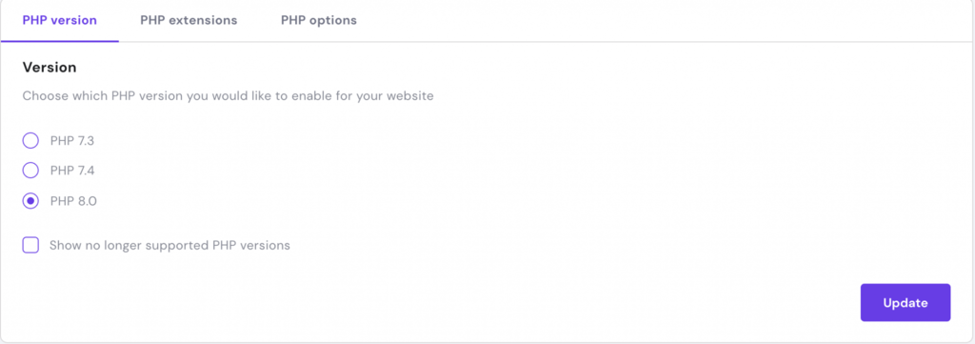Click the purple underline beneath PHP version tab
The width and height of the screenshot is (975, 344).
point(60,41)
